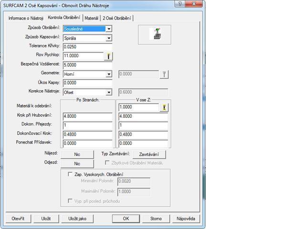Viewport: 304px width, 229px height.
Task: Switch to Informace o Nástroji tab
Action: tap(26, 18)
